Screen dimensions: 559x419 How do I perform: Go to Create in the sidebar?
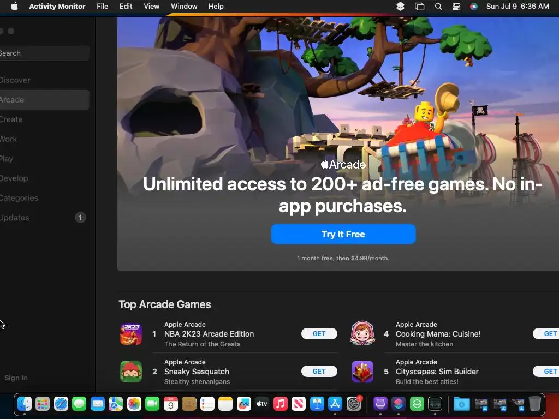click(x=44, y=119)
